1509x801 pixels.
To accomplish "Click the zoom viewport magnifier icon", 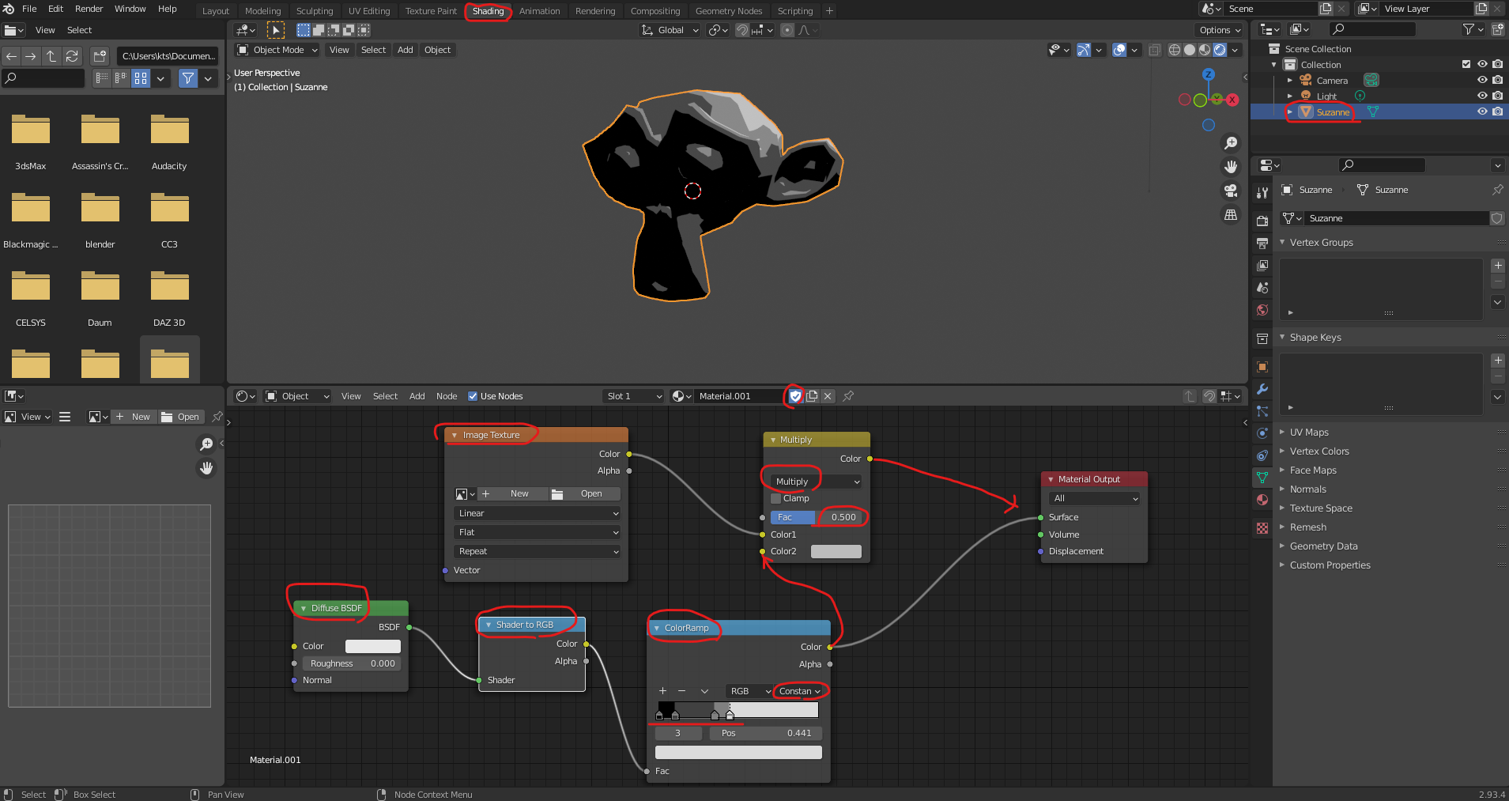I will 1231,143.
